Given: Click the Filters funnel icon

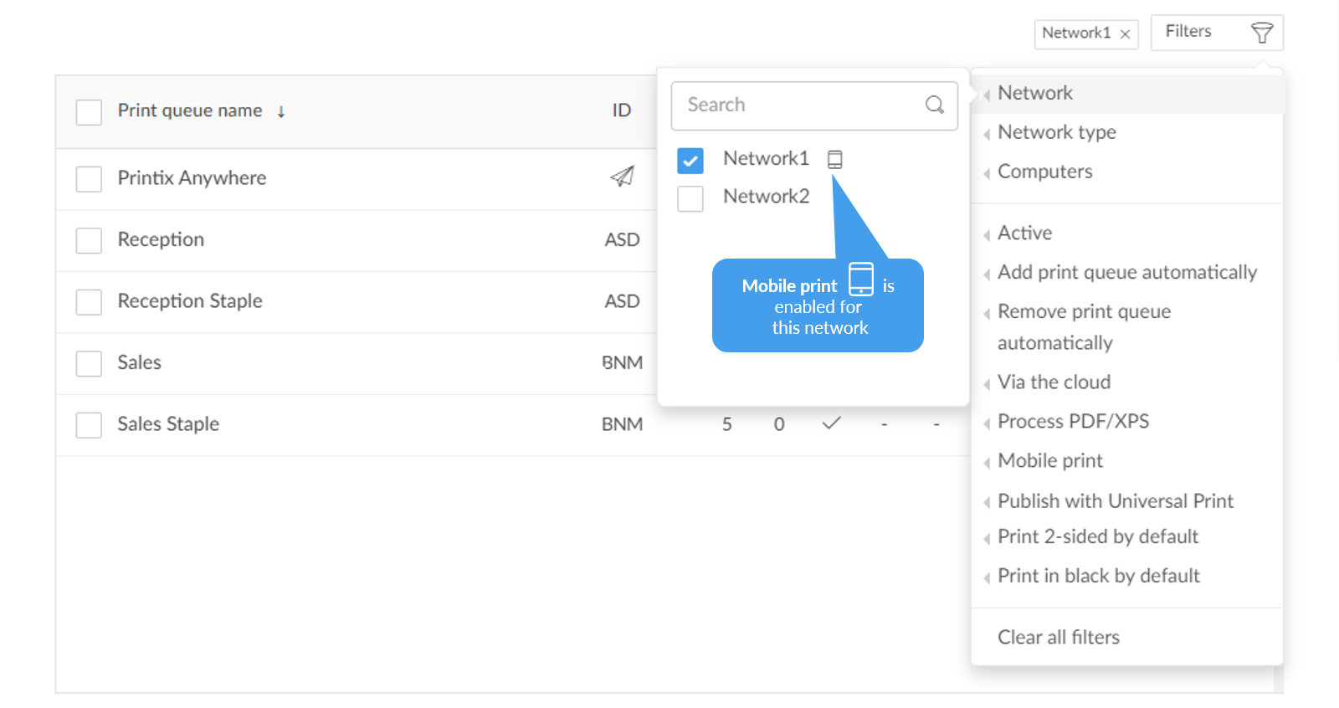Looking at the screenshot, I should (x=1261, y=33).
